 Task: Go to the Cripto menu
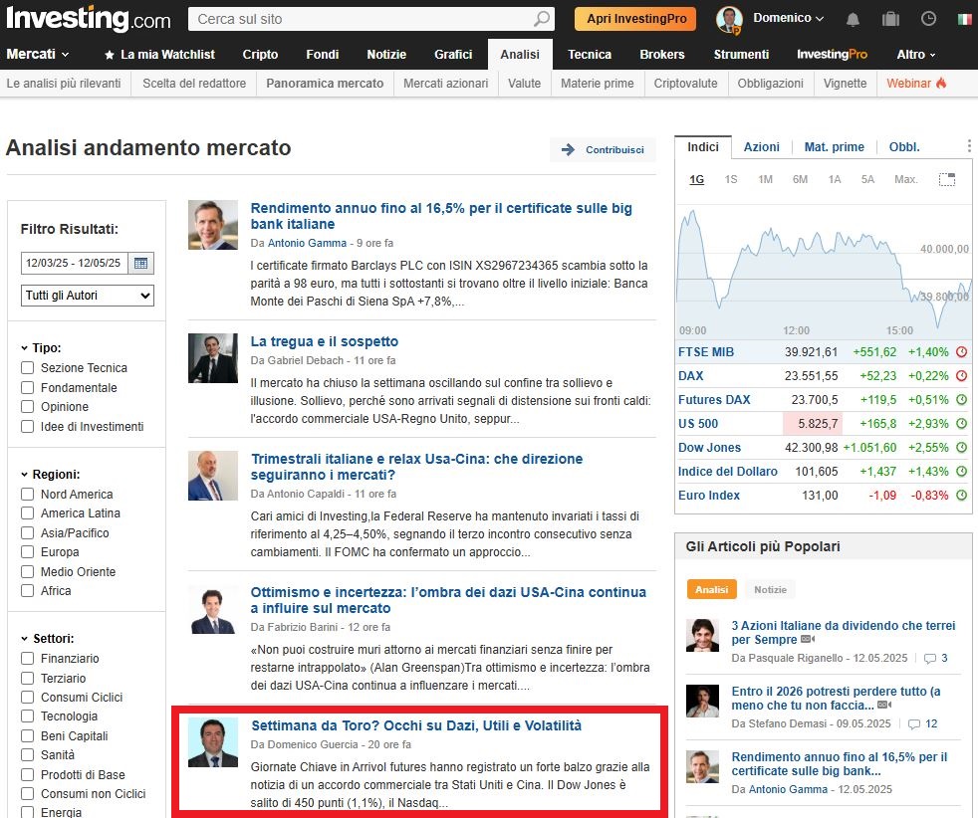260,54
